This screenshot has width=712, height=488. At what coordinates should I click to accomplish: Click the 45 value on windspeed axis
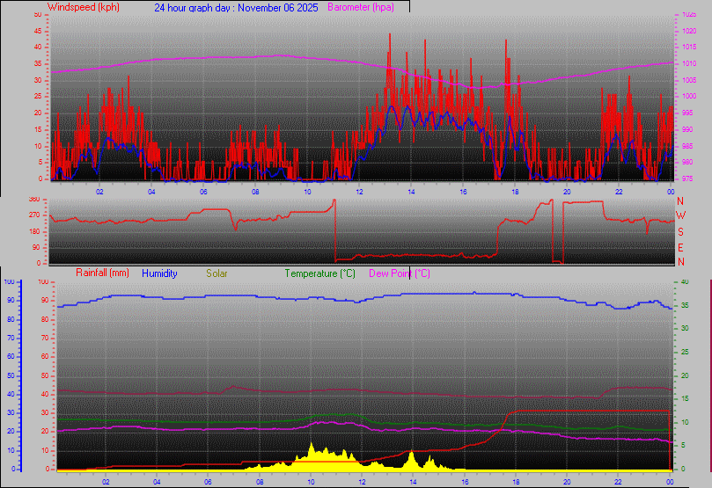pos(38,30)
